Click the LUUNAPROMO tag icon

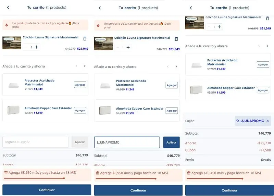click(238, 121)
